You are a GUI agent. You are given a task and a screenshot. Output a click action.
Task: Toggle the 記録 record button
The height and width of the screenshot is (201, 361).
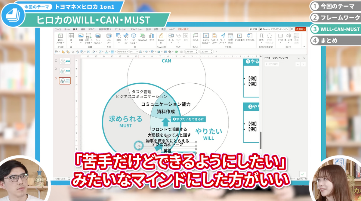point(253,29)
